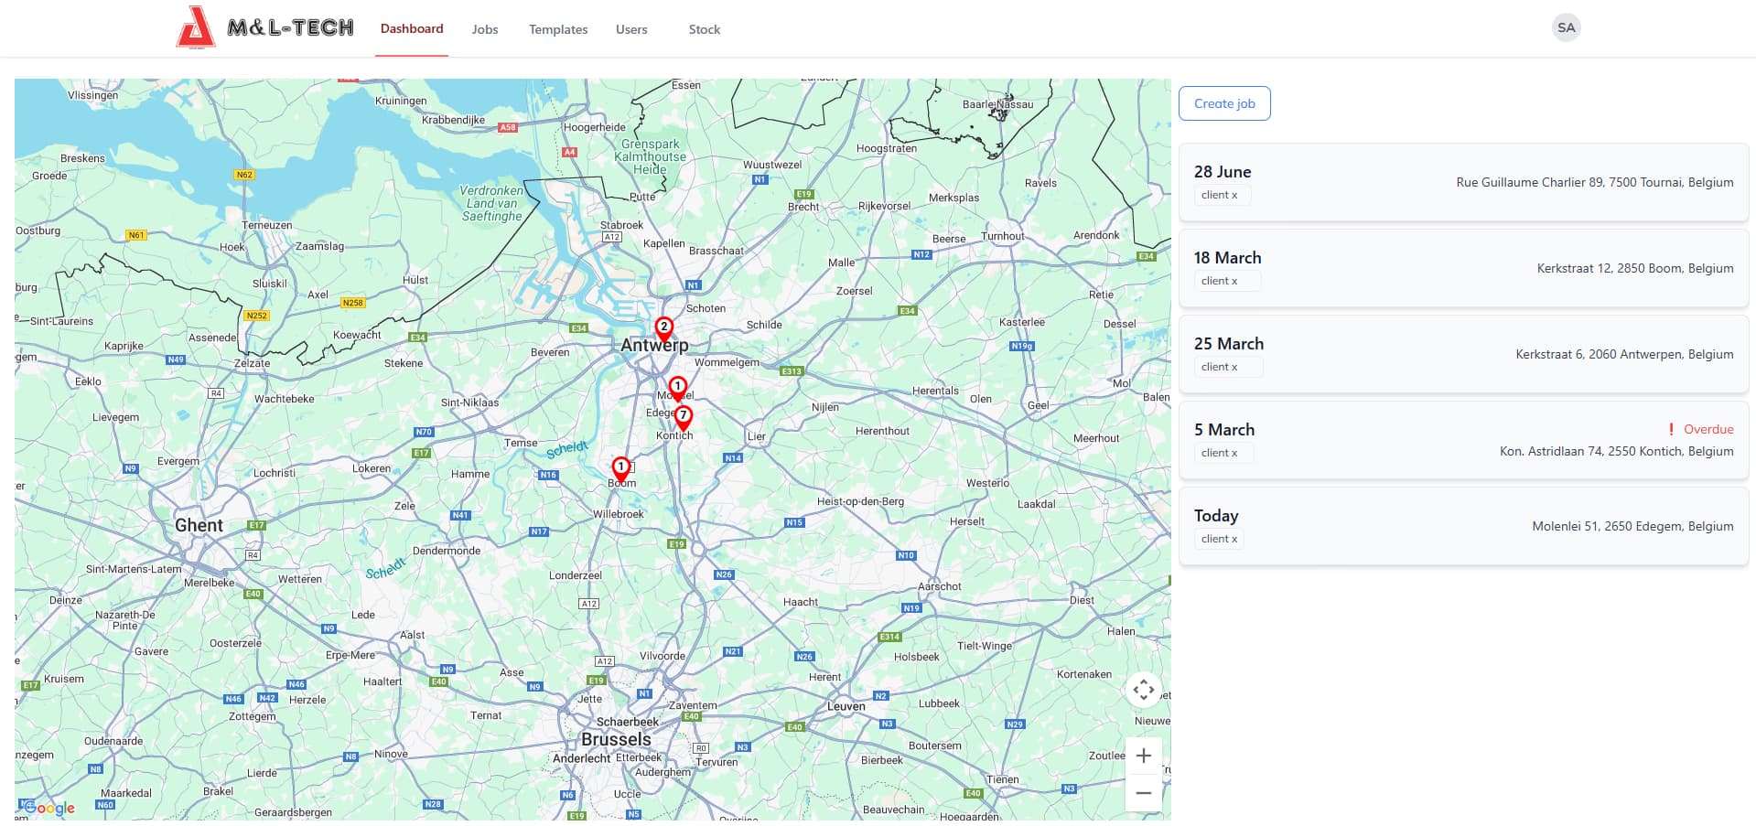Click the Heist-op-den-Berg map label

(x=860, y=501)
